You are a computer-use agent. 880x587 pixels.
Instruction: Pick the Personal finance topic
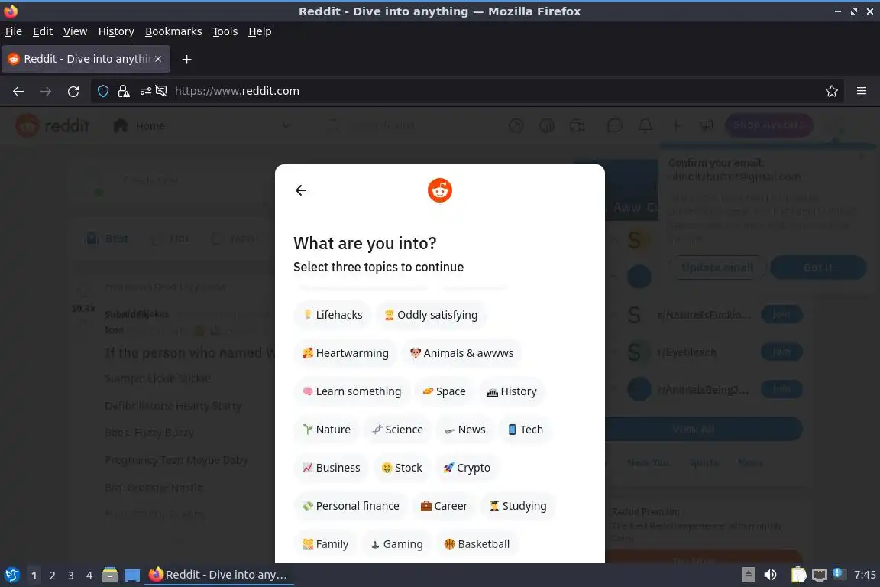pyautogui.click(x=351, y=506)
